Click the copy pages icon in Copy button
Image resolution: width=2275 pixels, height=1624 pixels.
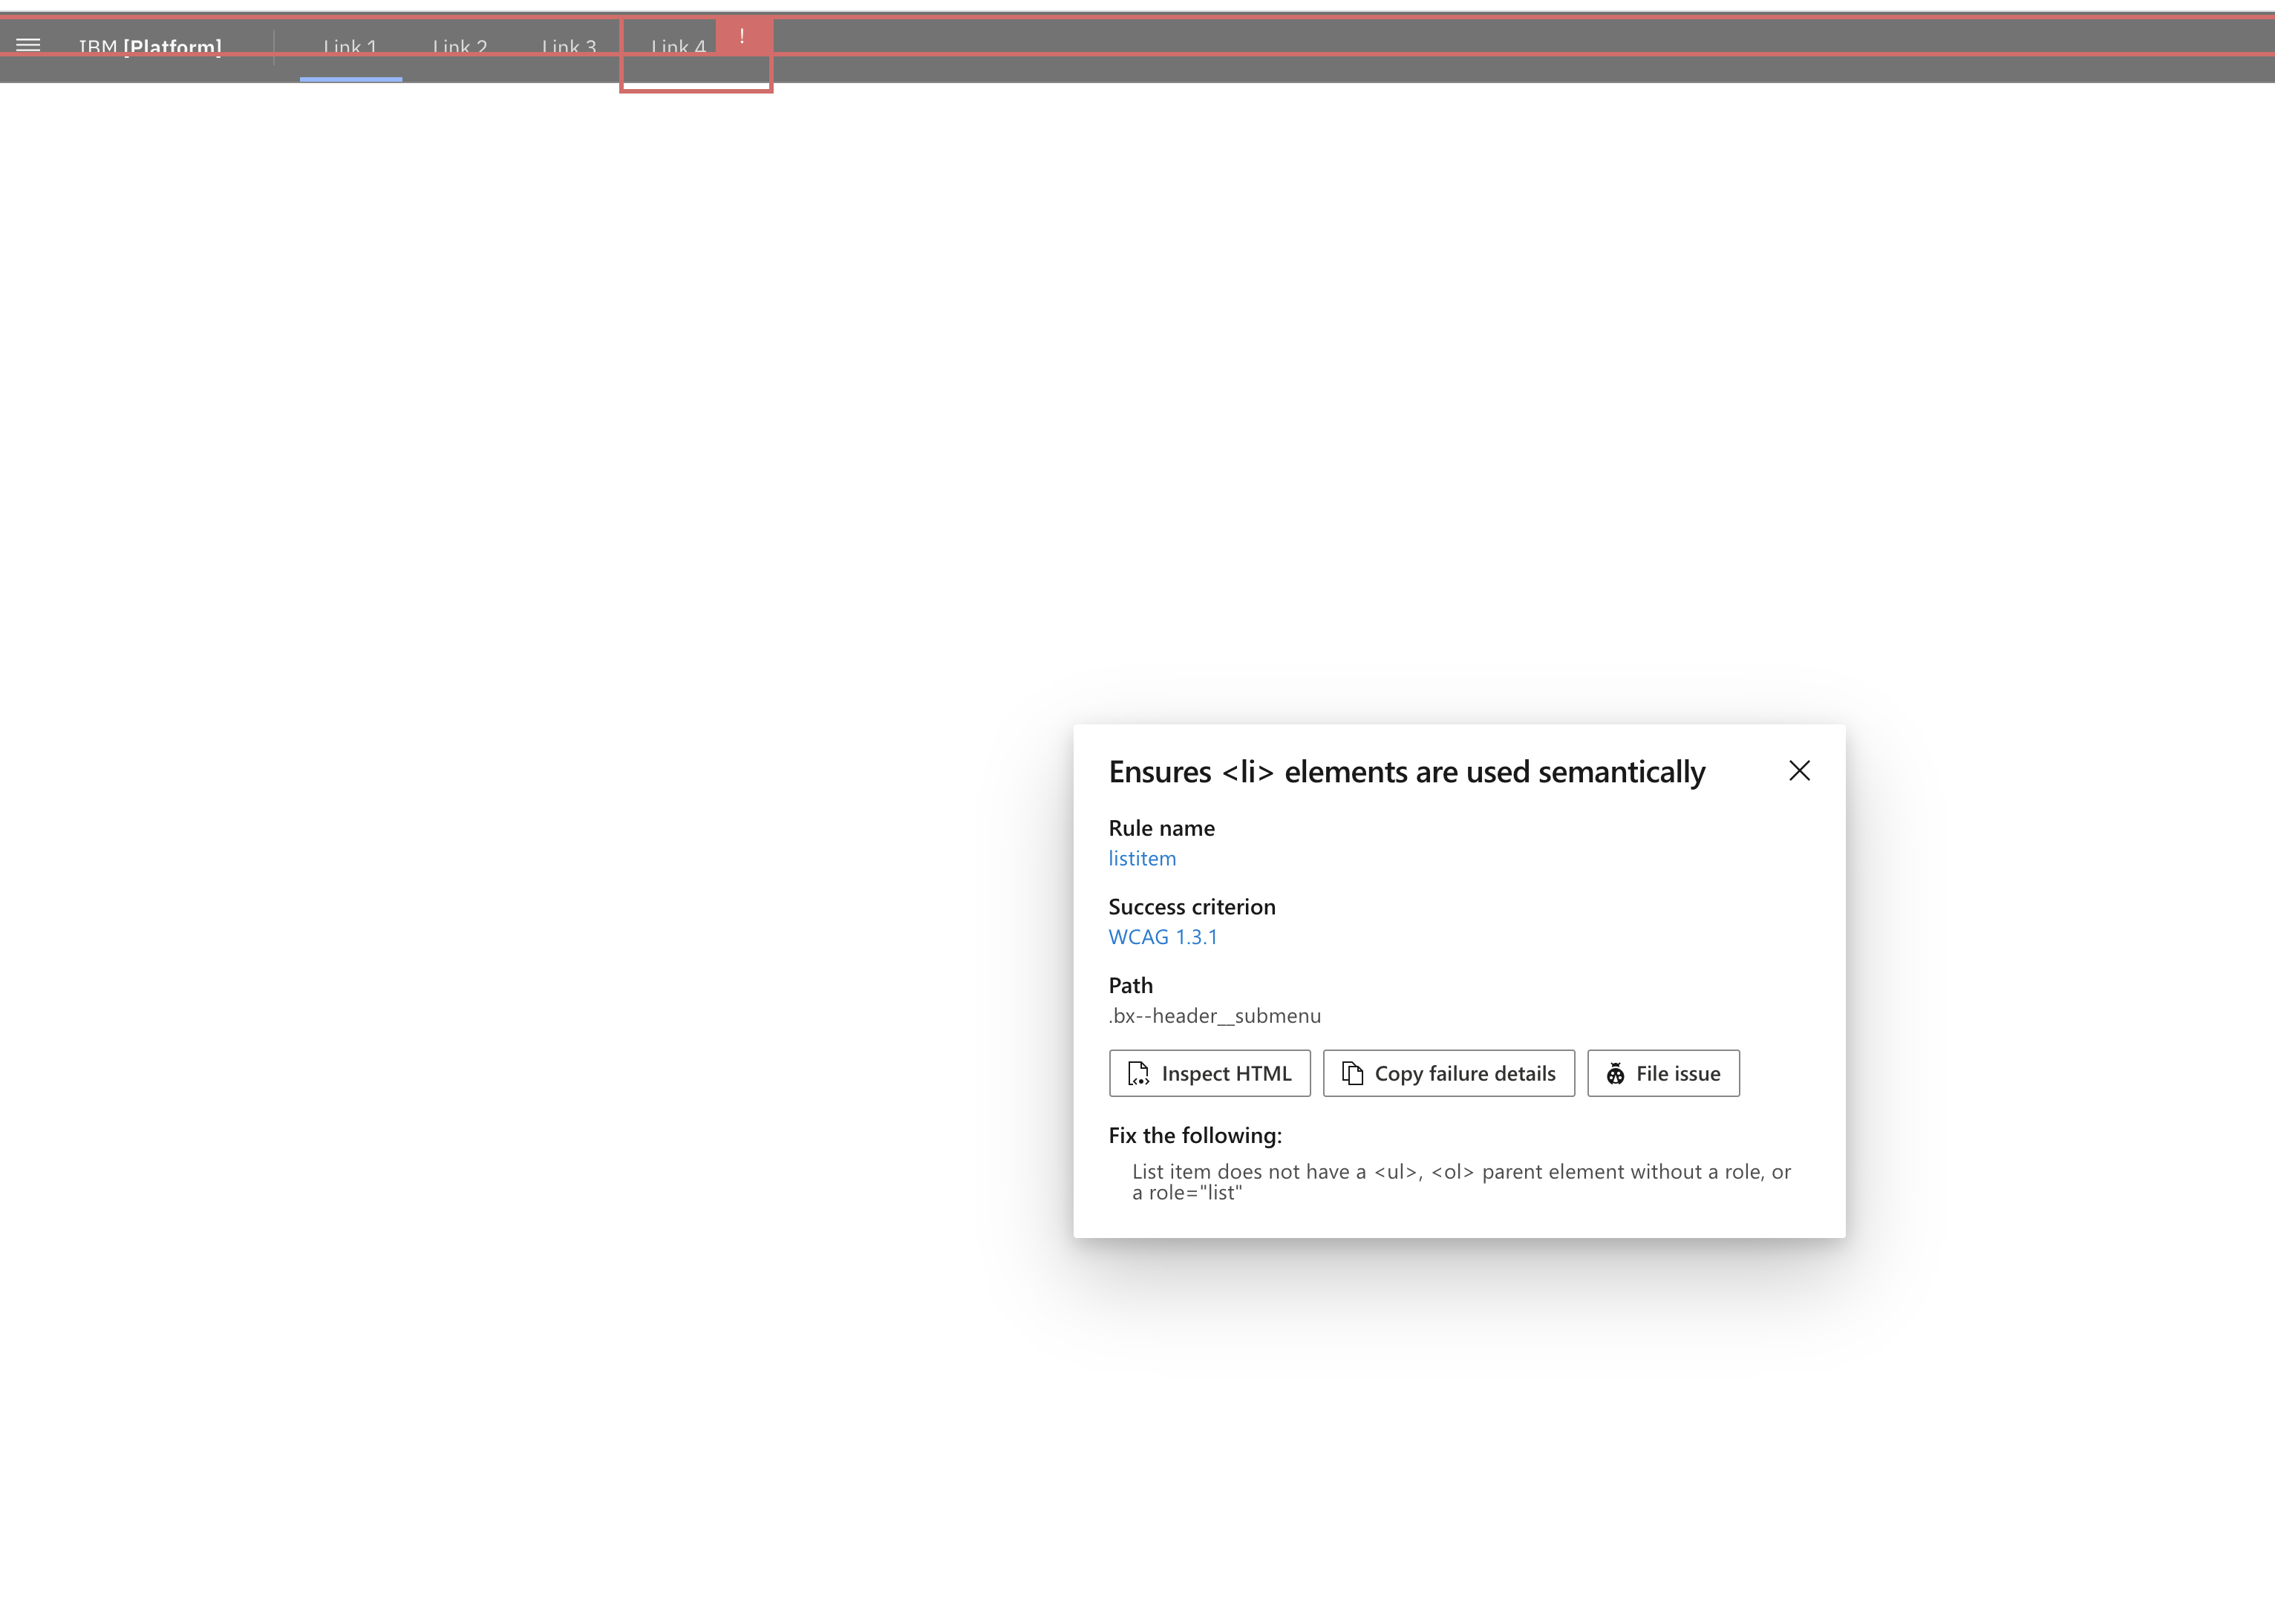pos(1351,1074)
